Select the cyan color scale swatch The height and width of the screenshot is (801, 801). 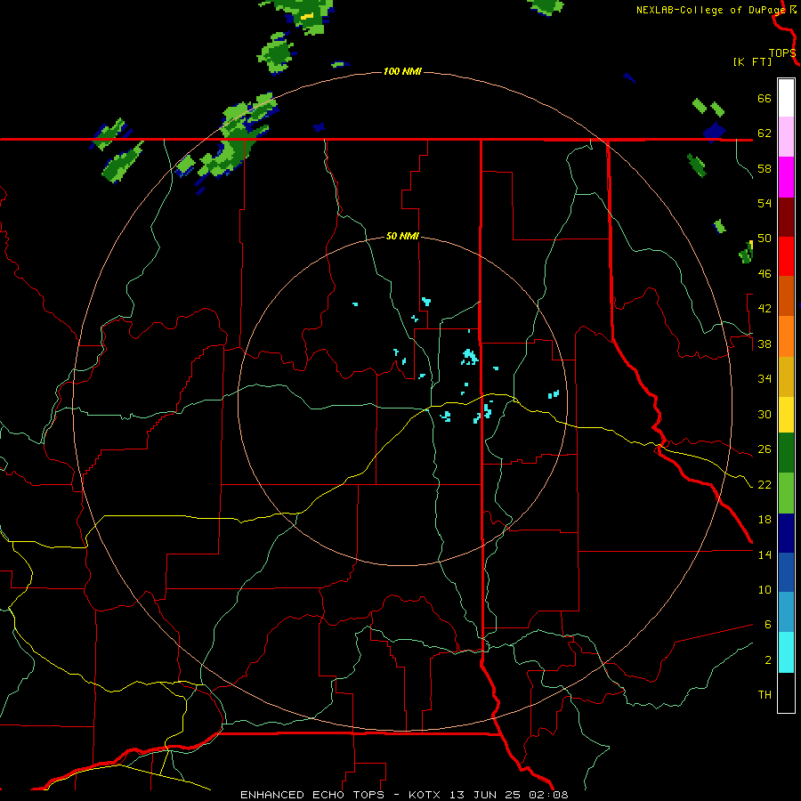786,652
